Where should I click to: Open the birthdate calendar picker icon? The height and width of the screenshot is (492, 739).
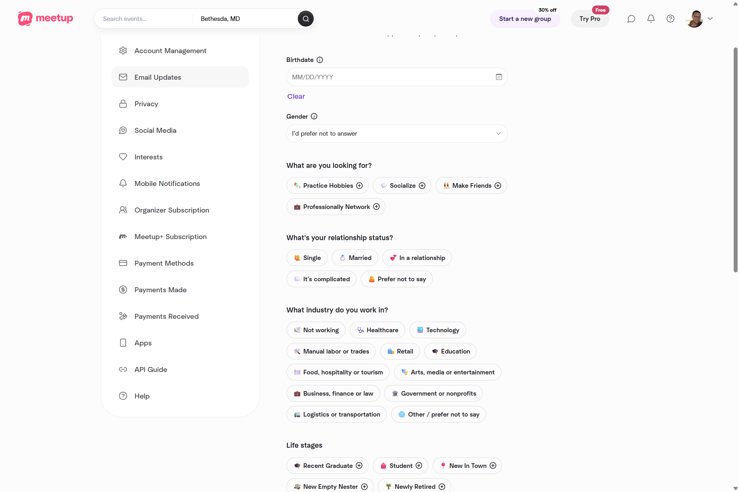[499, 77]
